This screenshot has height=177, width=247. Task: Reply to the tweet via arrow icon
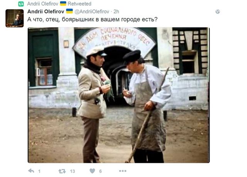coord(31,171)
